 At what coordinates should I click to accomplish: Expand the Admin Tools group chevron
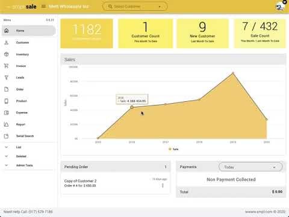point(7,165)
